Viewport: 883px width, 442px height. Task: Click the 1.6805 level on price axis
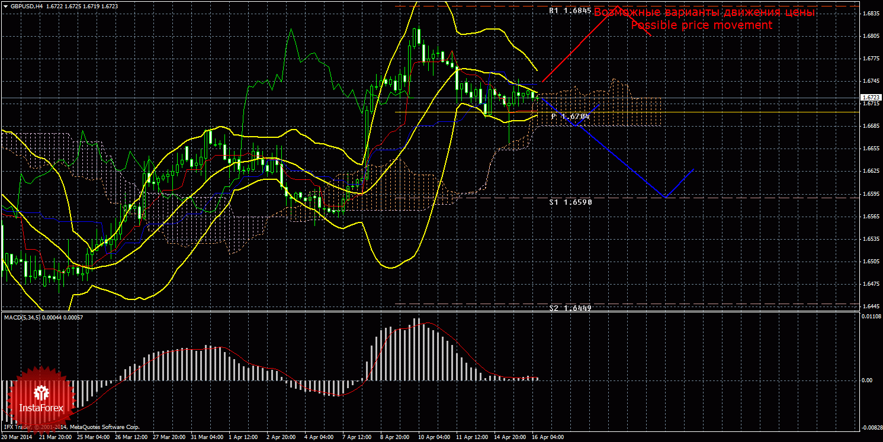coord(870,36)
